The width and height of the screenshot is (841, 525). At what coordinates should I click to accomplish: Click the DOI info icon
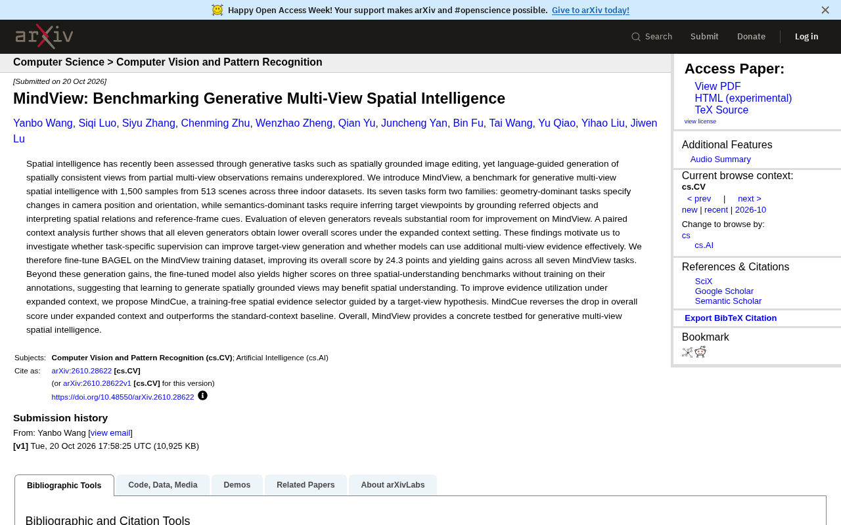click(202, 396)
